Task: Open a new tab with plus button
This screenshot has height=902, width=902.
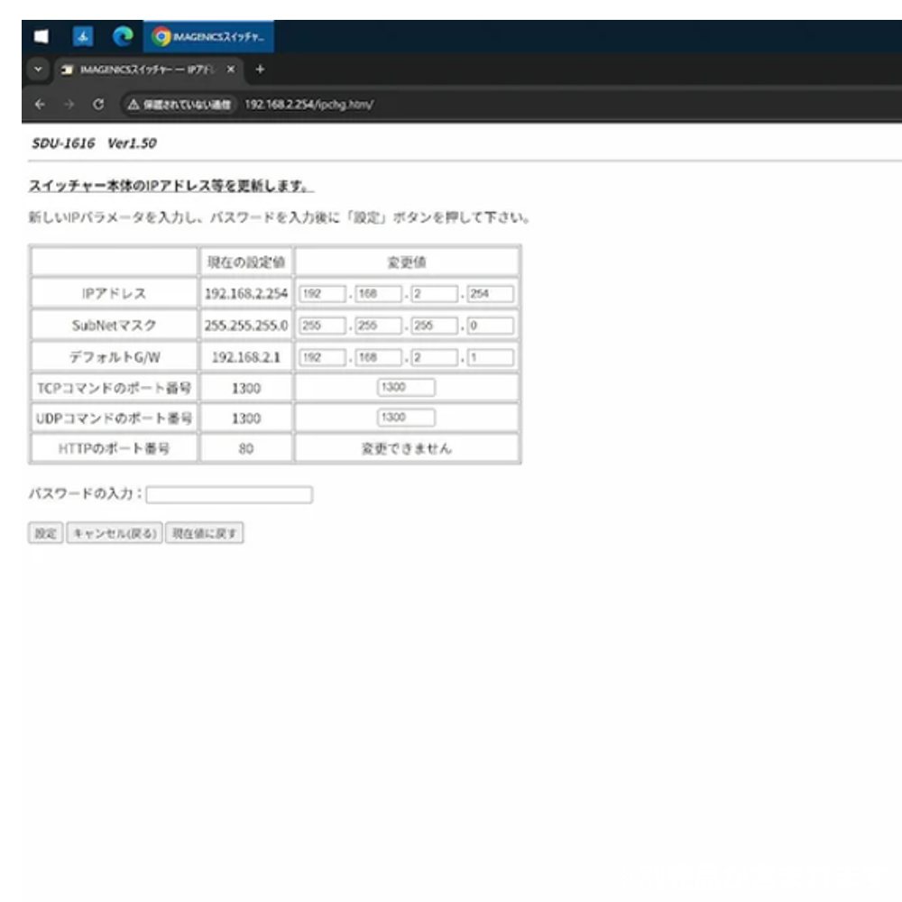Action: (261, 69)
